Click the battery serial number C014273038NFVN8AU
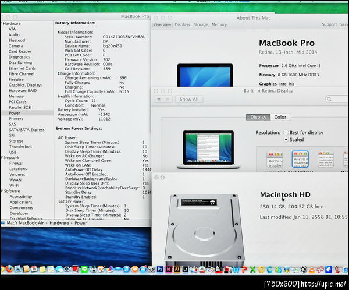Viewport: 349px width, 290px height. [x=124, y=37]
